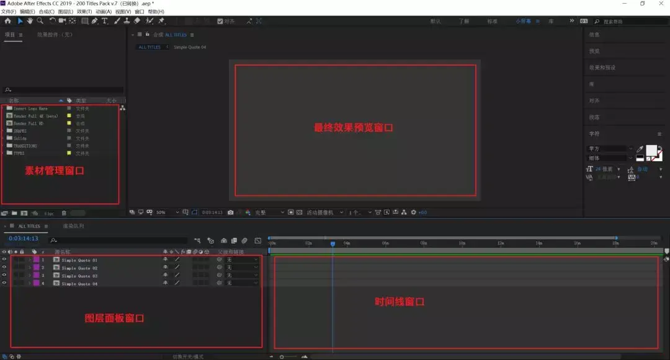670x360 pixels.
Task: Open the 苹方 font family dropdown
Action: (x=609, y=149)
